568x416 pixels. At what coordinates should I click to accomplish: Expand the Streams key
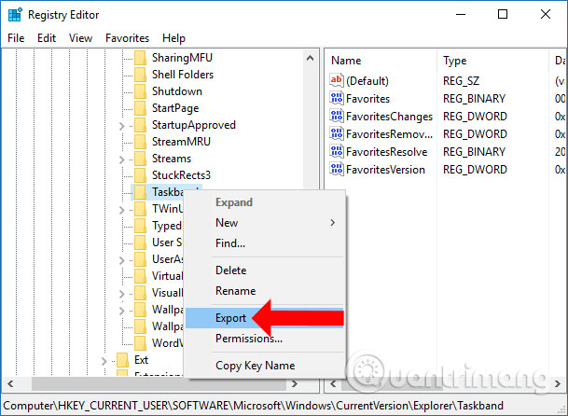click(121, 159)
